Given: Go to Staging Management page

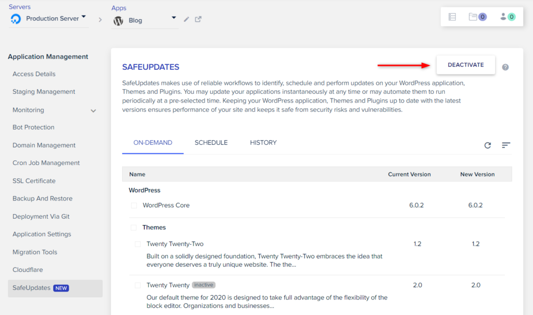Looking at the screenshot, I should tap(44, 92).
